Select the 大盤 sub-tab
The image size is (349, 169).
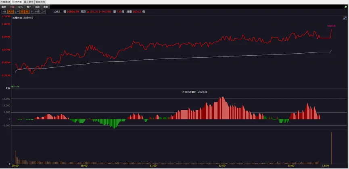(12, 7)
